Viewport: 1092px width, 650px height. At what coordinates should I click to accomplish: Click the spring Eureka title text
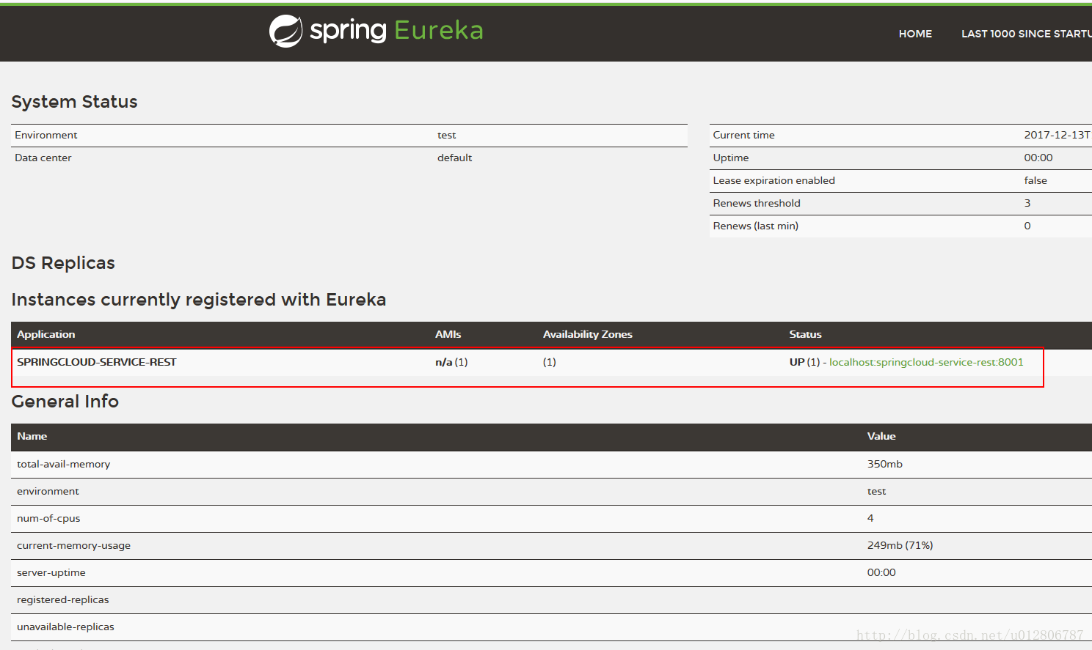(396, 30)
